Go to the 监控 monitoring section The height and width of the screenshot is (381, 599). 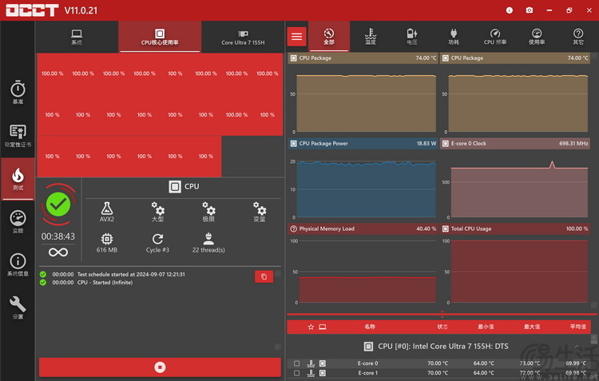click(18, 221)
